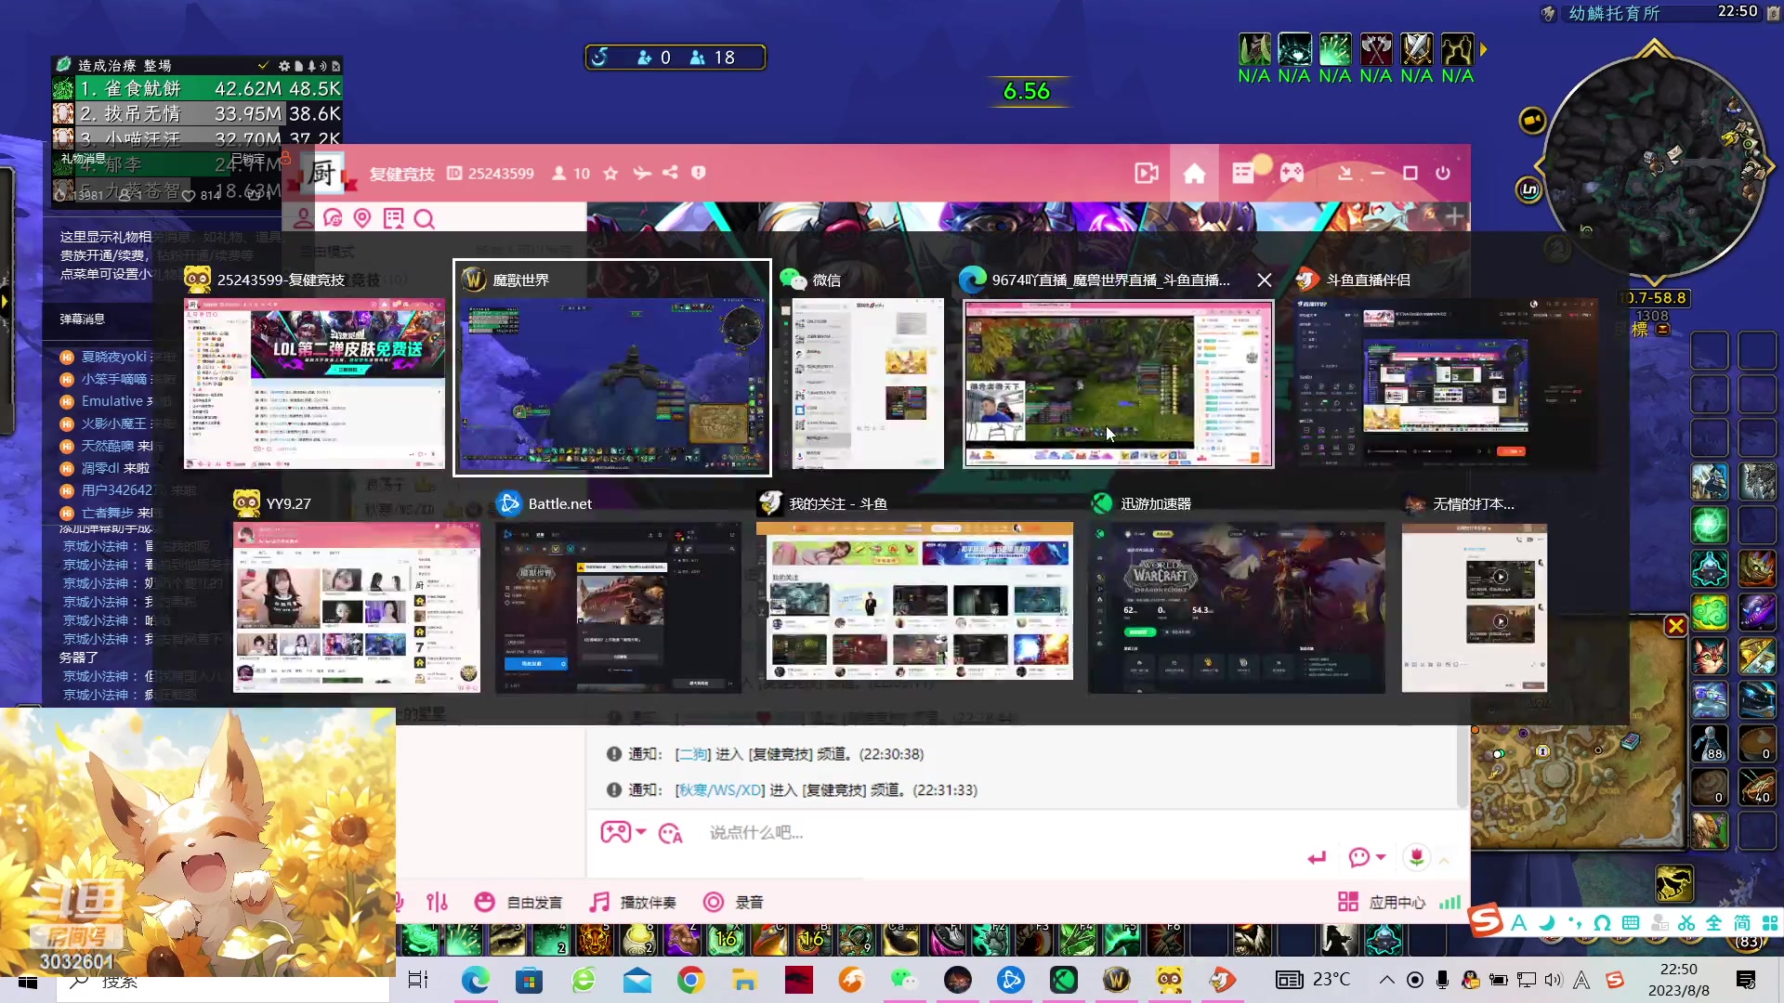1784x1003 pixels.
Task: Click the share icon beside channel ID
Action: point(670,173)
